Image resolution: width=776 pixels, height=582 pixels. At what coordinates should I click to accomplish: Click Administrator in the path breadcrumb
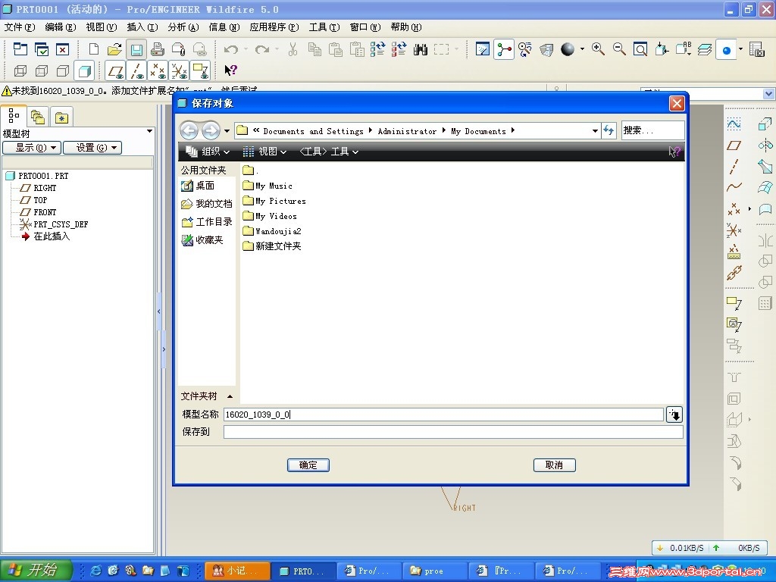pos(407,131)
